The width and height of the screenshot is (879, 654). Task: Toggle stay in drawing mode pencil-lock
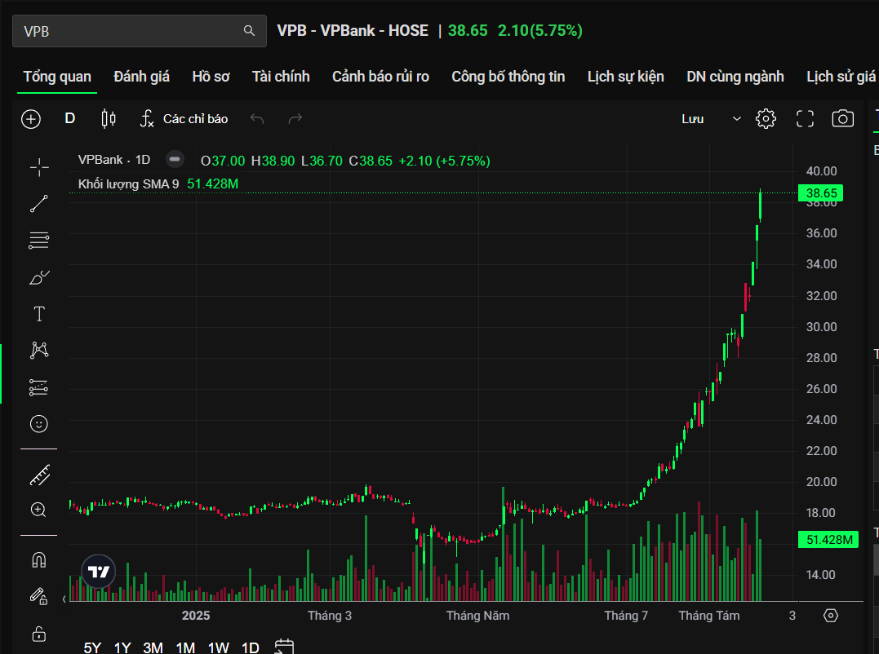click(x=39, y=596)
